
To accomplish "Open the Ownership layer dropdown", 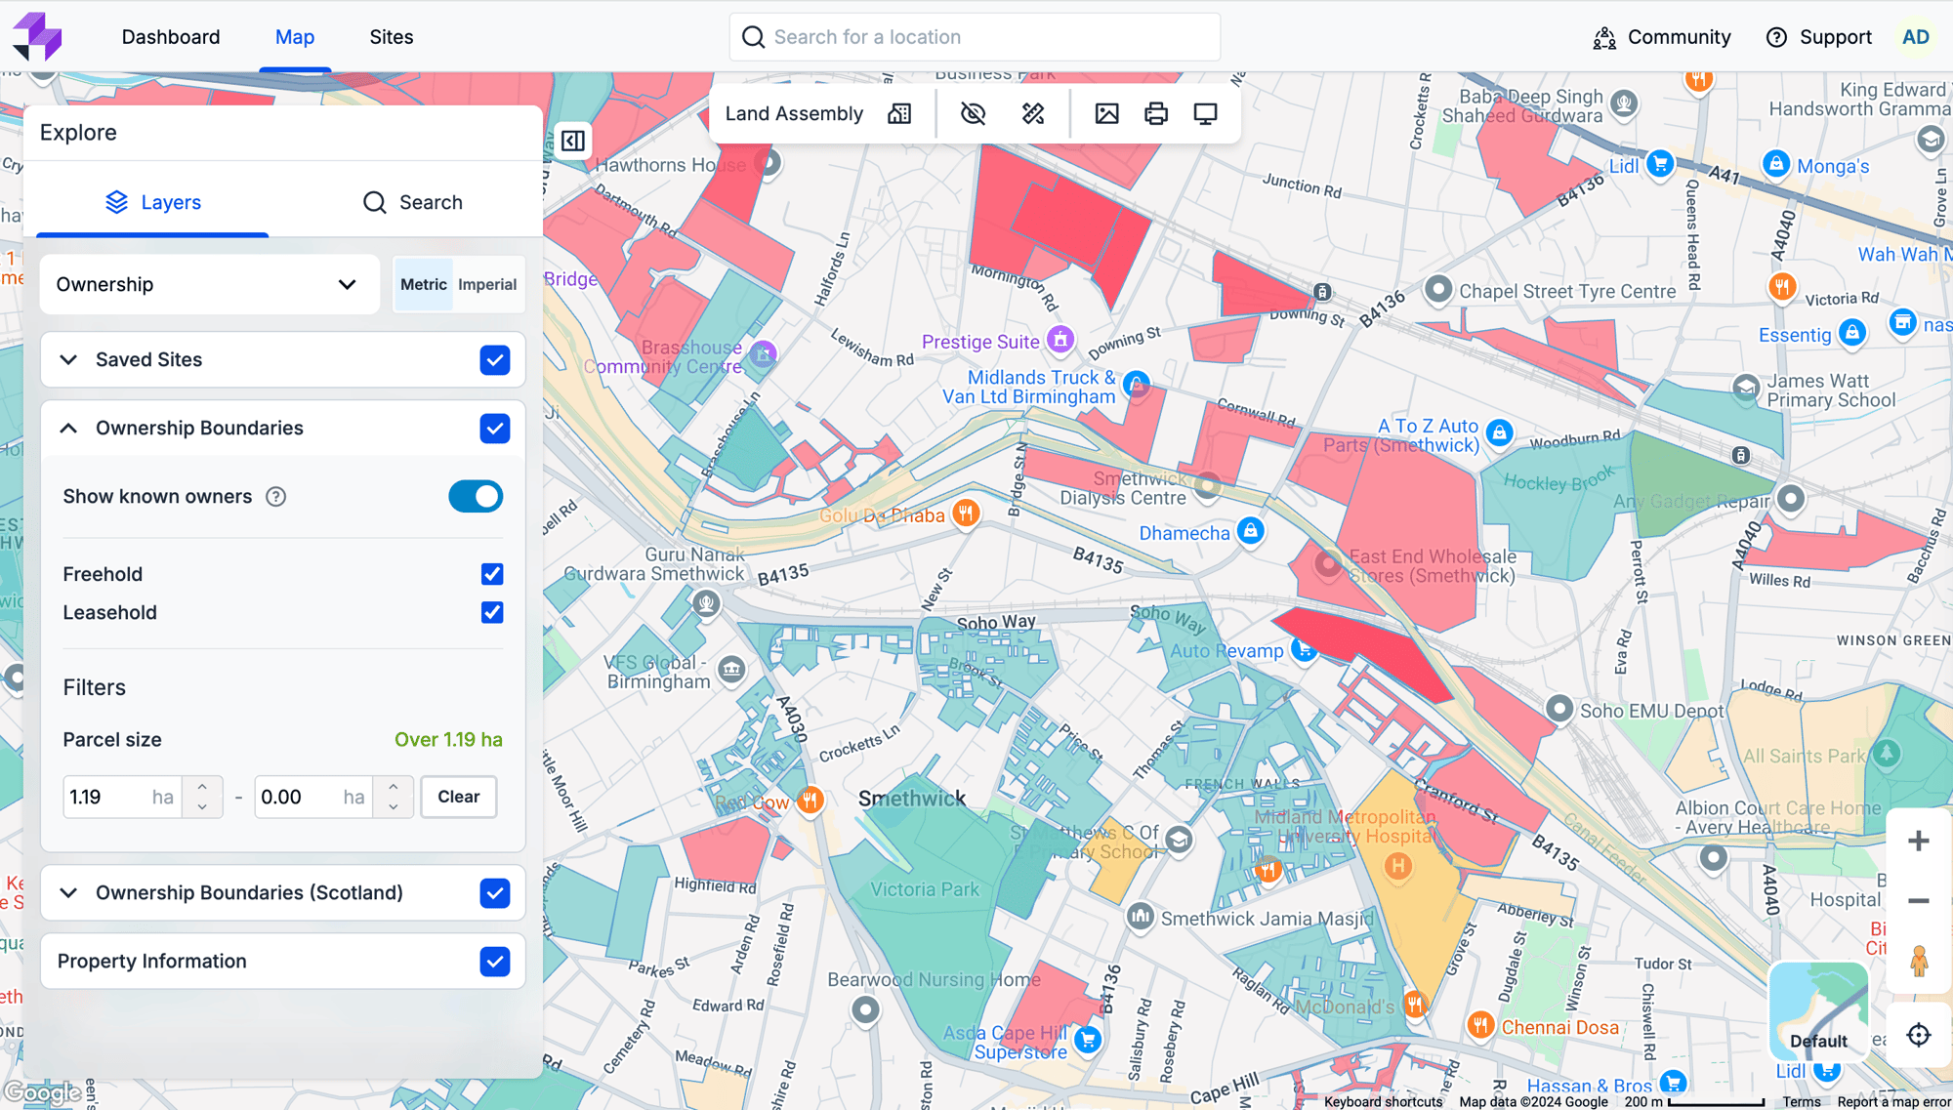I will tap(209, 284).
